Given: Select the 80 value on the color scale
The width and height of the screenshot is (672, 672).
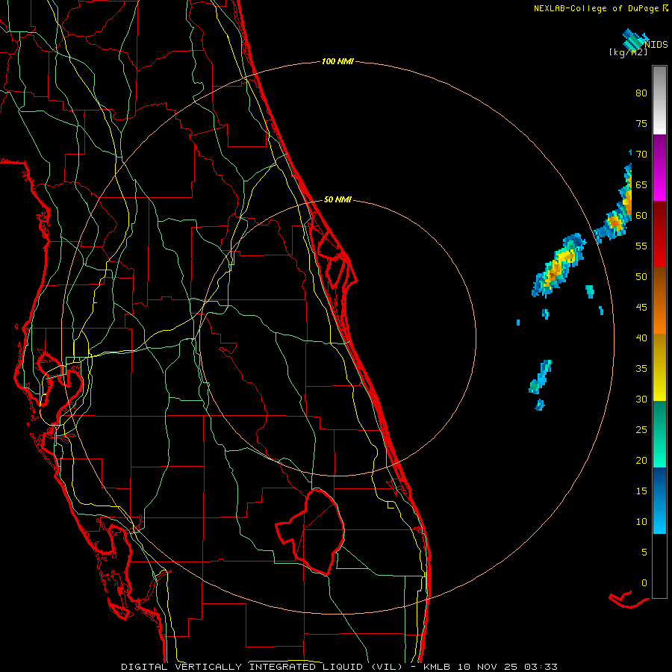Looking at the screenshot, I should pos(641,93).
